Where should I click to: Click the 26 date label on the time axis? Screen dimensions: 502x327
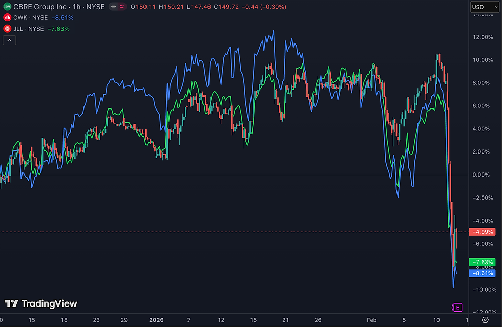318,320
